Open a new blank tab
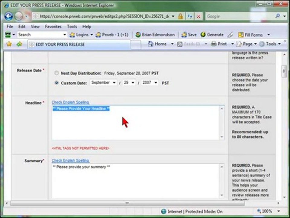 point(136,45)
